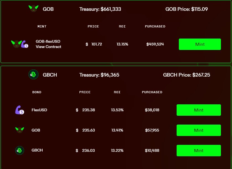Select the GOB-flexUSD mint name
The height and width of the screenshot is (169, 232).
point(48,41)
